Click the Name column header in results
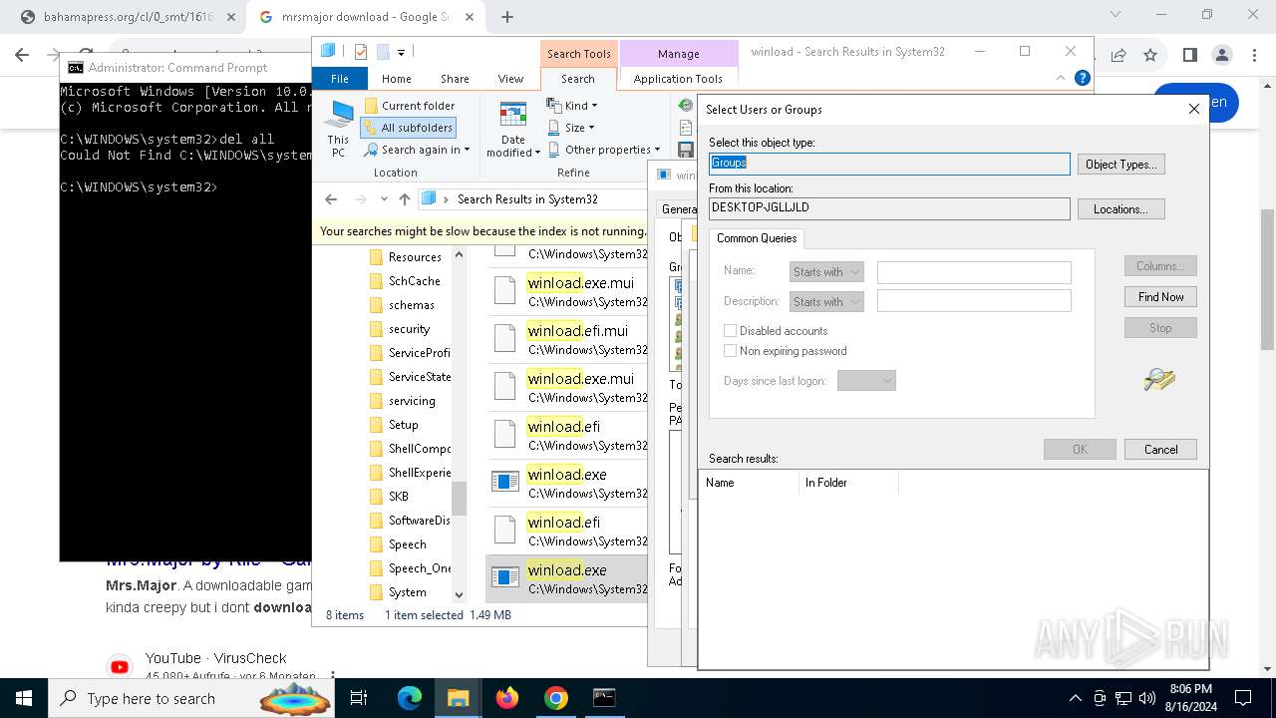Viewport: 1276px width, 718px height. pos(748,483)
